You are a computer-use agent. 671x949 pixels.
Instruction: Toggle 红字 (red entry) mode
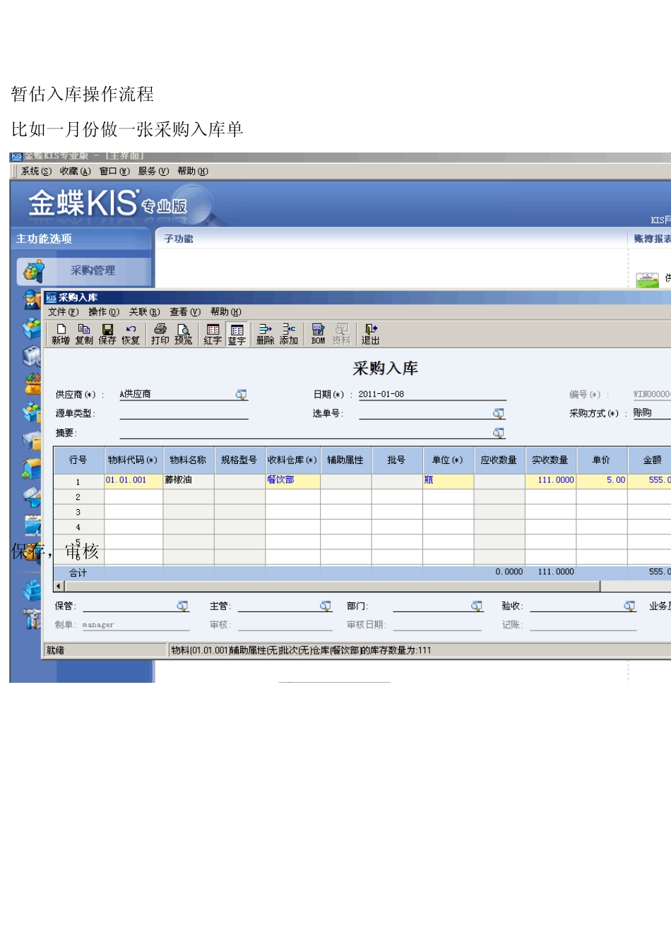click(x=213, y=334)
